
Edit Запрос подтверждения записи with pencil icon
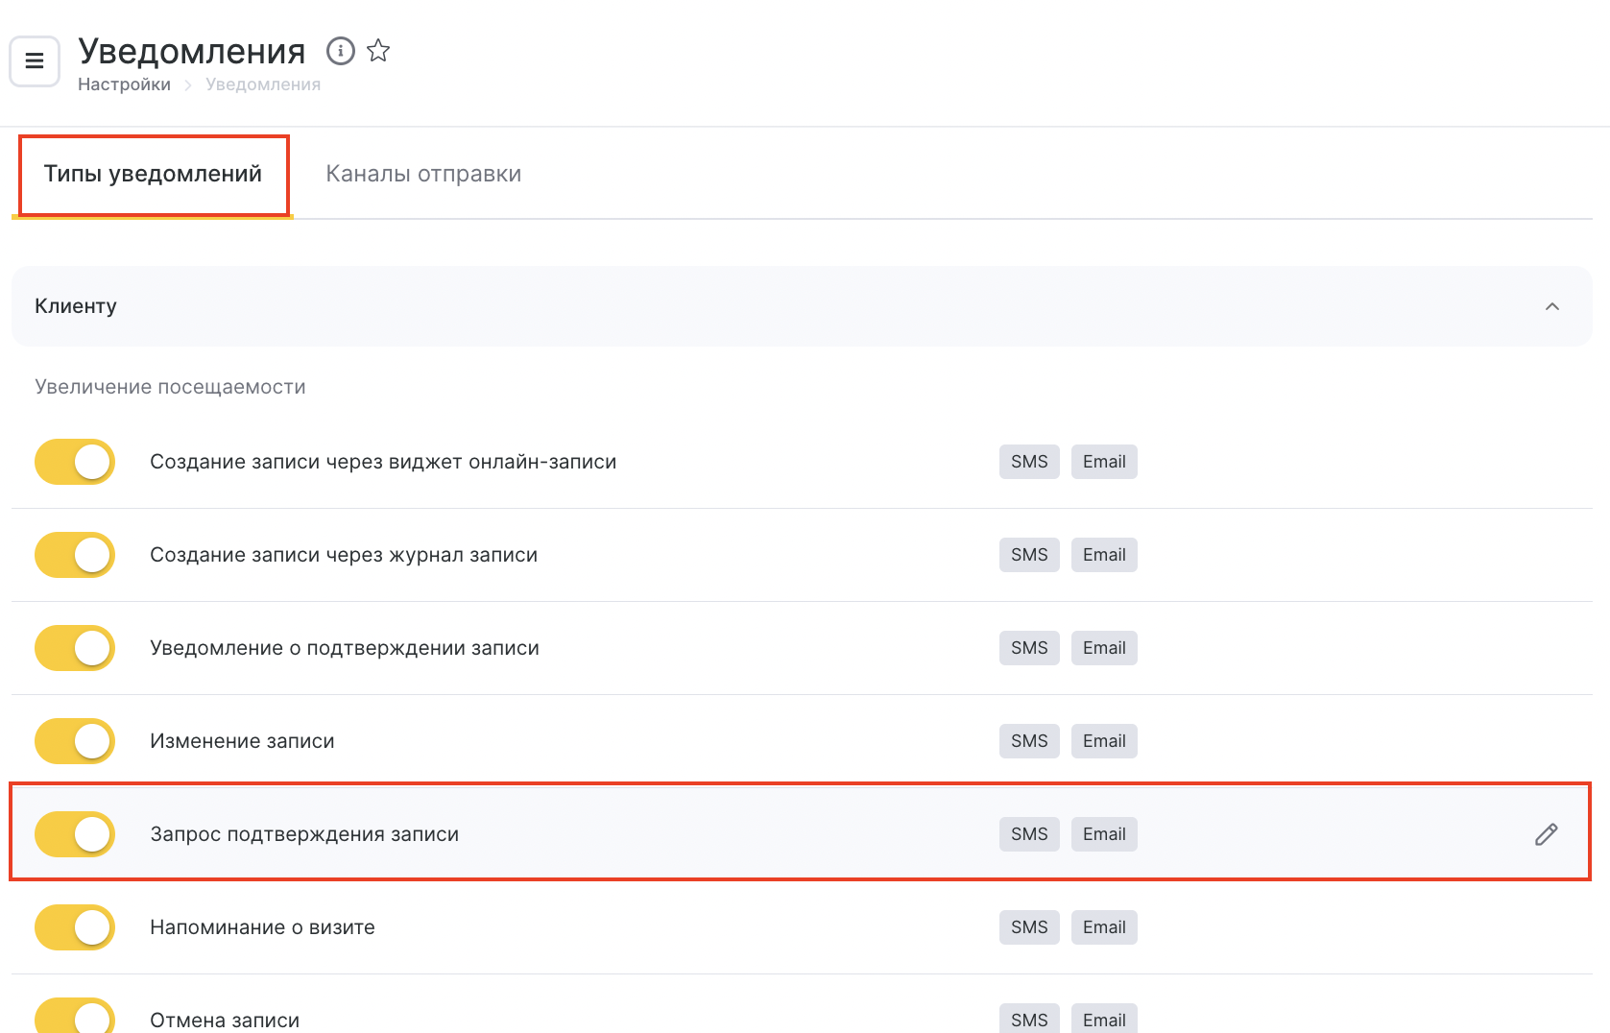(x=1546, y=834)
